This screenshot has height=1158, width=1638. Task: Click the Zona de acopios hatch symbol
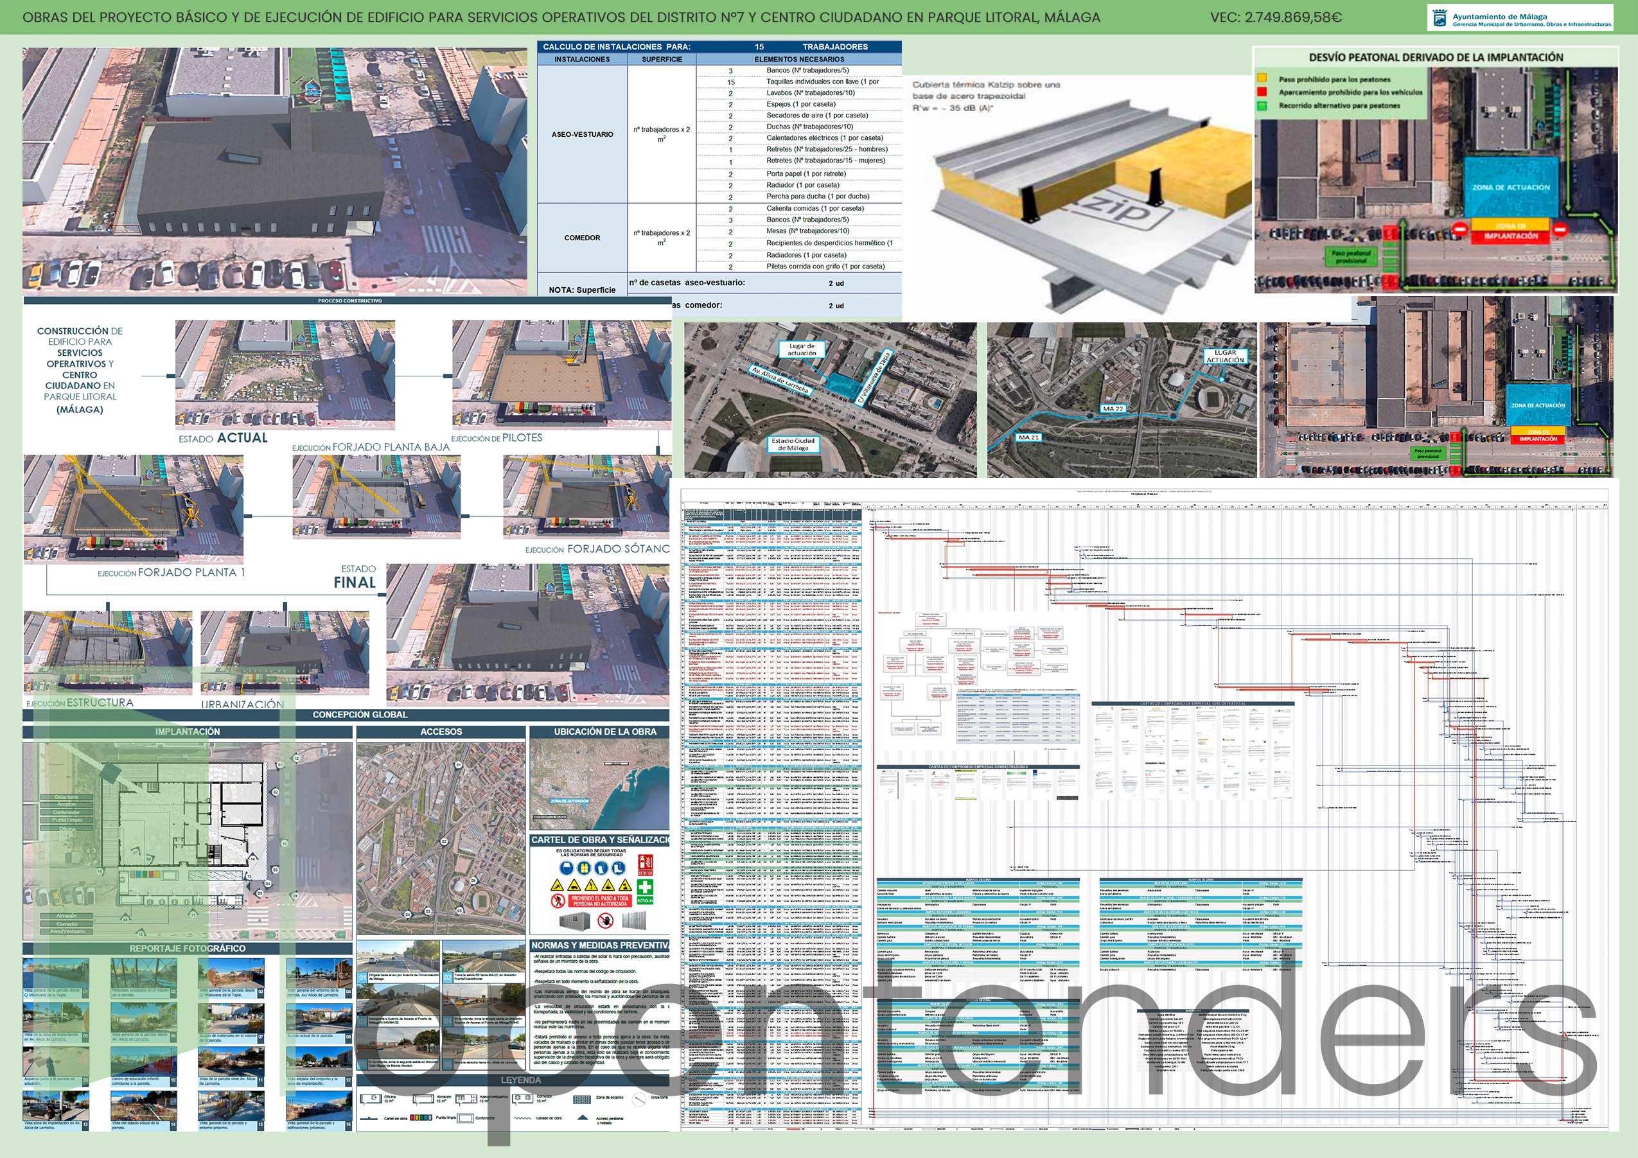(583, 1100)
